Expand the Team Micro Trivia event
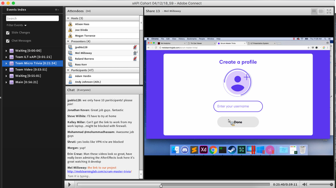This screenshot has height=188, width=336. [x=6, y=64]
